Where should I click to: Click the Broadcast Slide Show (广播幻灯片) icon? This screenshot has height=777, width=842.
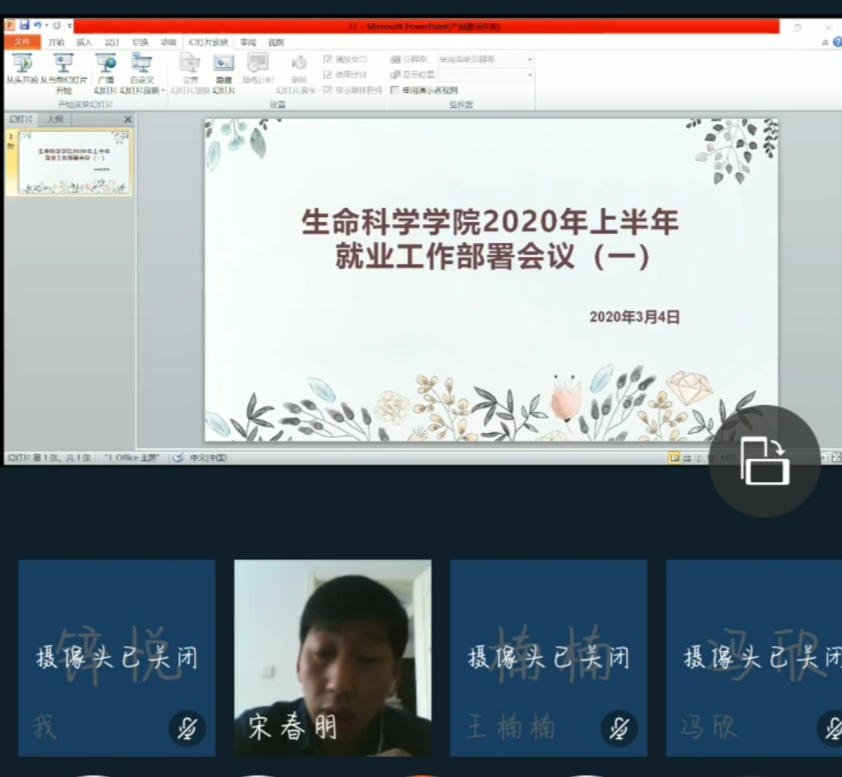pos(105,66)
